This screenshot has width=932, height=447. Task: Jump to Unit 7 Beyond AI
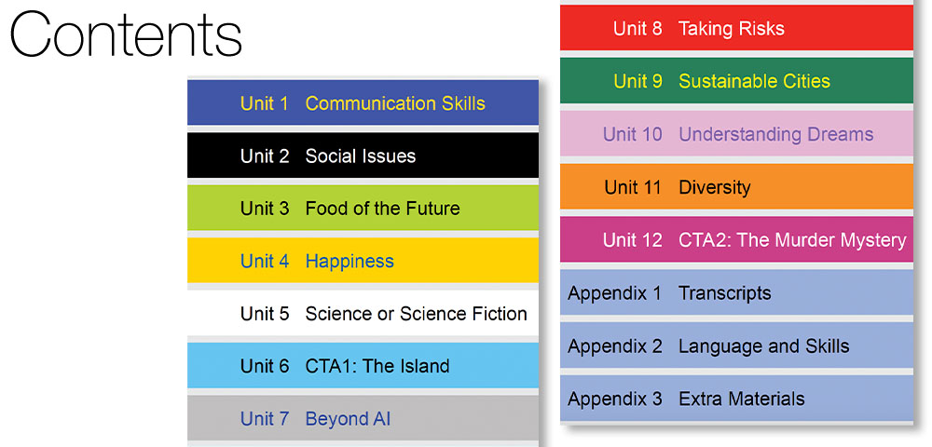(363, 418)
